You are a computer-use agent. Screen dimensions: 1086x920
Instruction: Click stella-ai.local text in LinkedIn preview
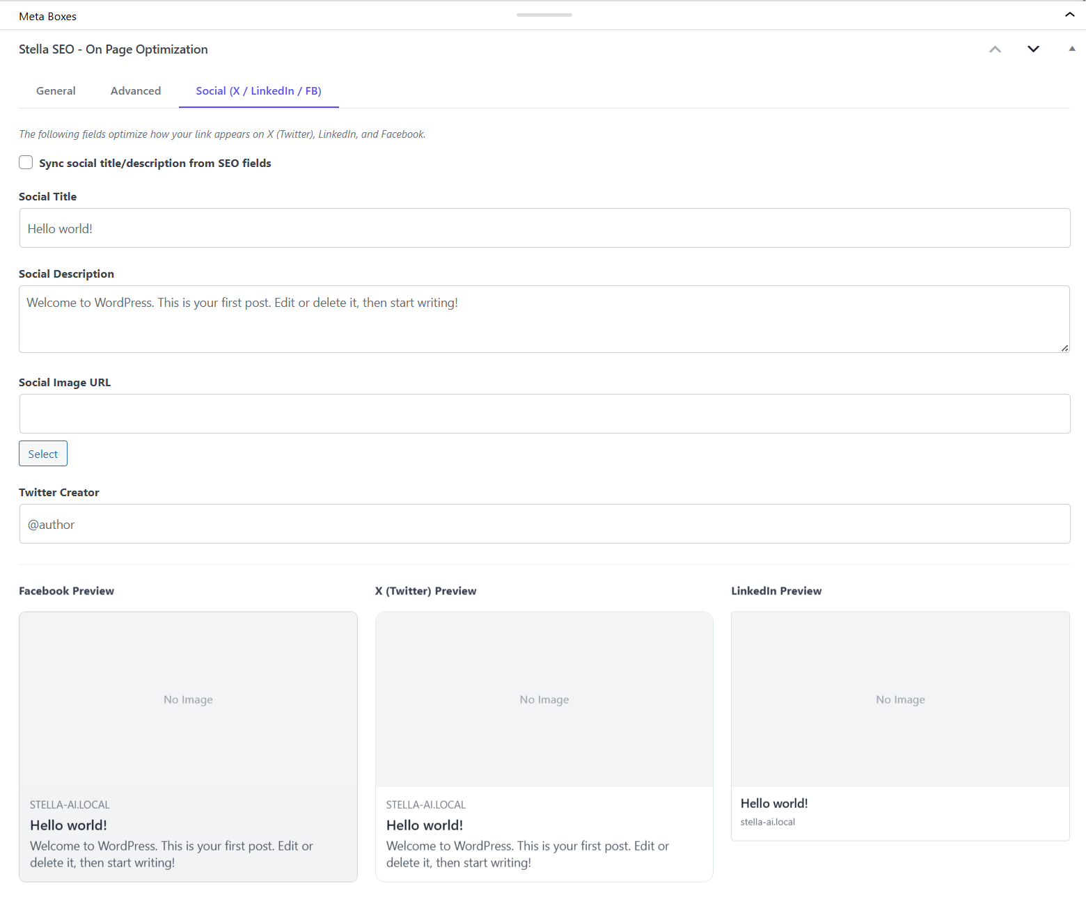[768, 822]
